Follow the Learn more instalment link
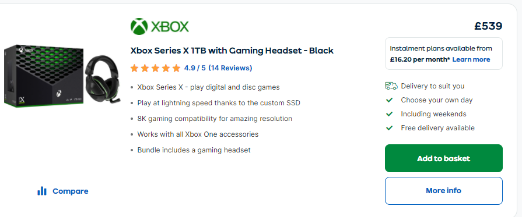Screen dimensions: 522x217 pos(471,59)
